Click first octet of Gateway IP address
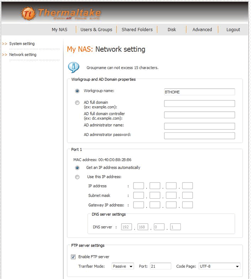The image size is (251, 279). pyautogui.click(x=139, y=205)
